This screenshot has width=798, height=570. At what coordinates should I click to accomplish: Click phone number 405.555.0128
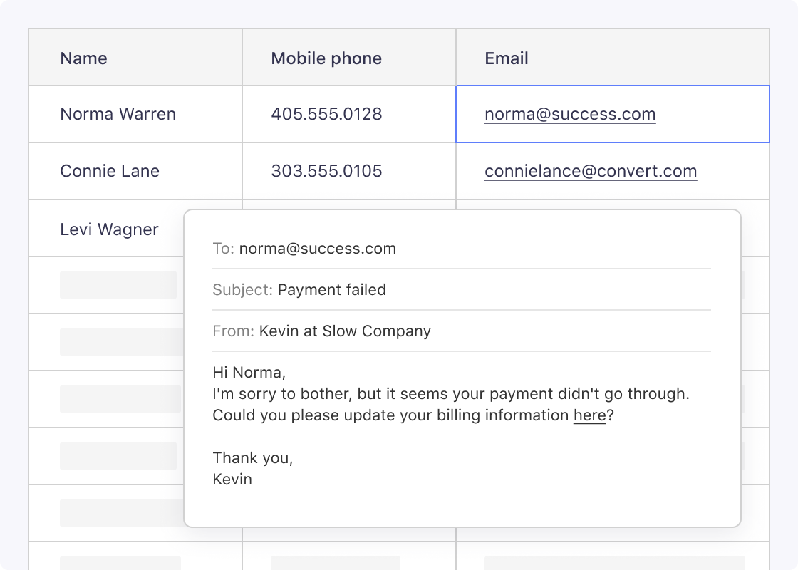coord(326,114)
